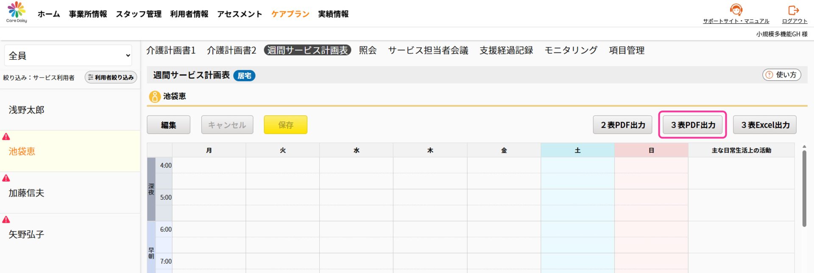The width and height of the screenshot is (814, 273).
Task: Go to 実績情報 in the top menu
Action: 333,14
